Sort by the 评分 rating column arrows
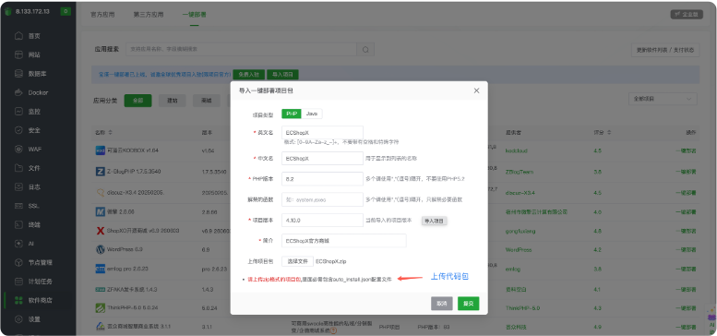Viewport: 717px width, 336px height. pos(609,133)
